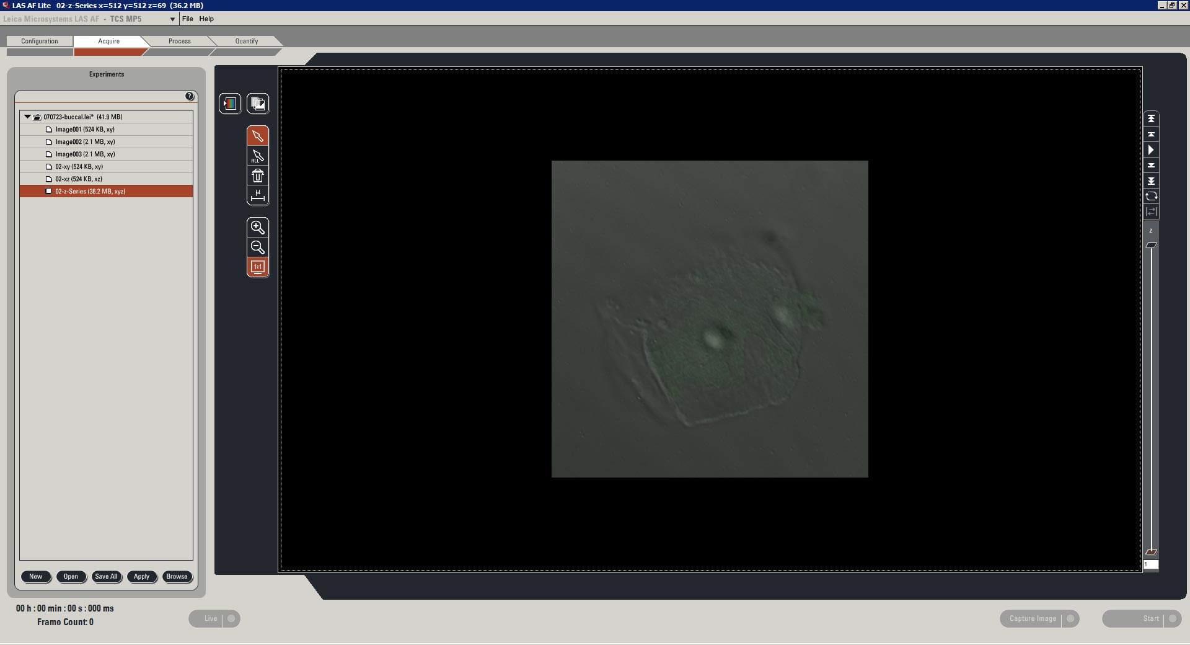Open the channel color display icon
The width and height of the screenshot is (1190, 645).
tap(230, 104)
